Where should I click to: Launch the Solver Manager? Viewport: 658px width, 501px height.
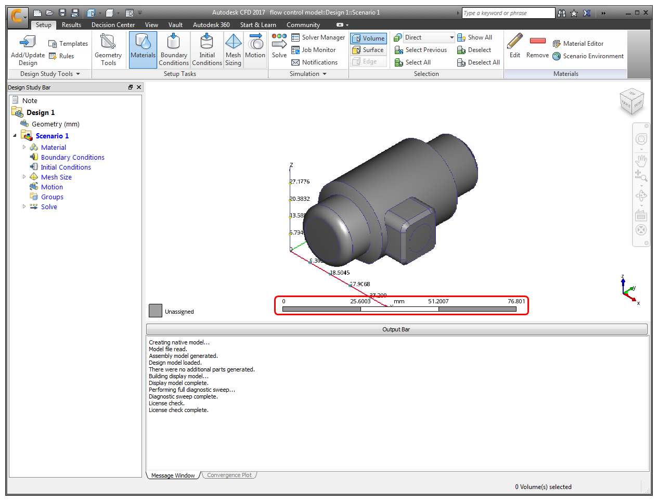pos(318,37)
